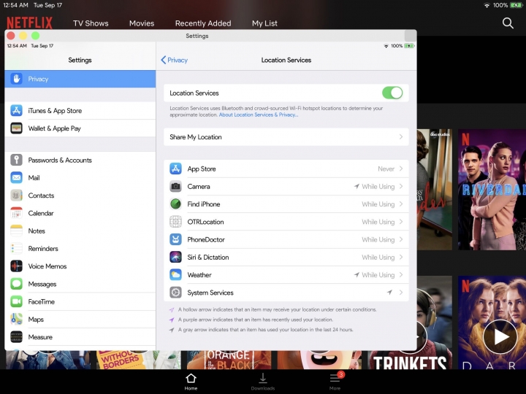This screenshot has height=394, width=526.
Task: Open About Location Services & Privacy link
Action: pyautogui.click(x=259, y=115)
